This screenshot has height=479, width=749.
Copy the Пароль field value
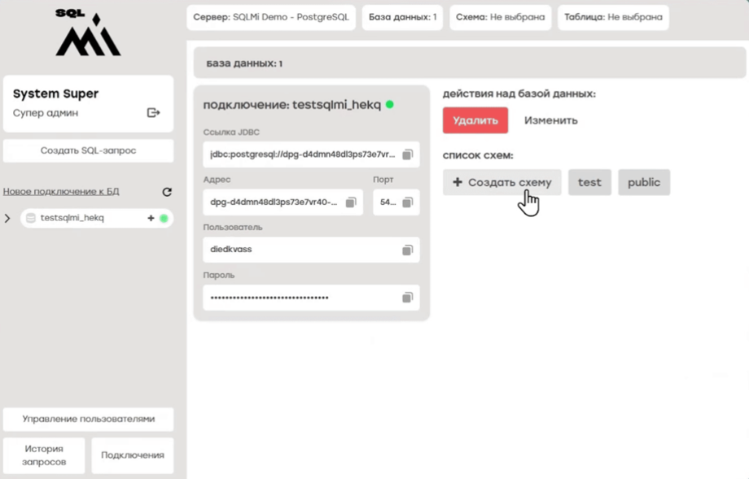[408, 298]
